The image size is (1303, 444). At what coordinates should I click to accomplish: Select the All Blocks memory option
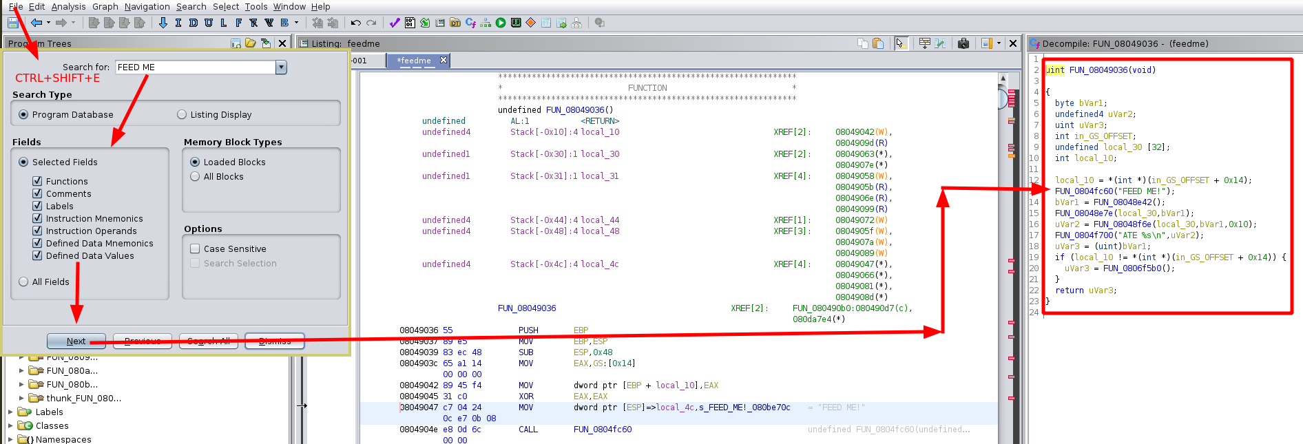point(195,176)
